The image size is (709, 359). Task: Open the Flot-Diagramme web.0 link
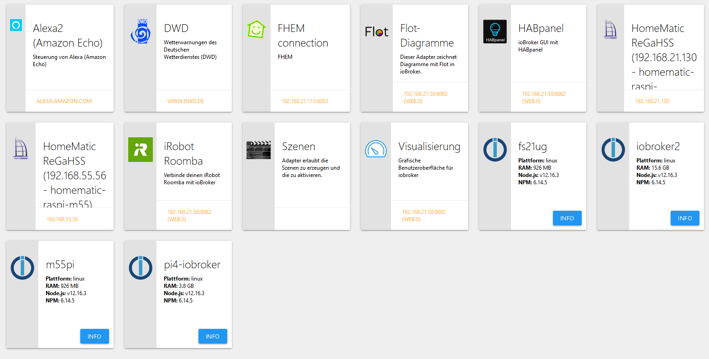(x=426, y=98)
